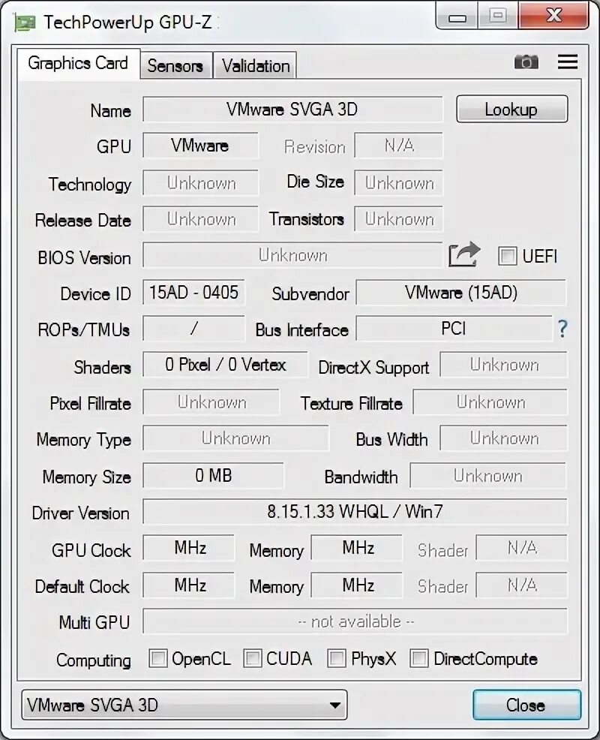
Task: Click the GPU-Z app icon in title bar
Action: pos(25,23)
